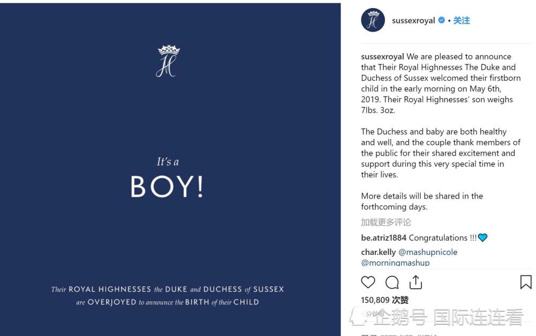
Task: Save the post with the bookmark icon
Action: click(526, 282)
